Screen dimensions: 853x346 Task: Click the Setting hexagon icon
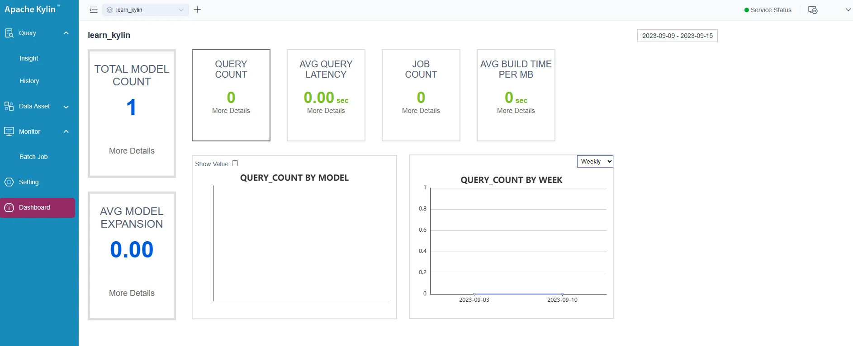9,182
